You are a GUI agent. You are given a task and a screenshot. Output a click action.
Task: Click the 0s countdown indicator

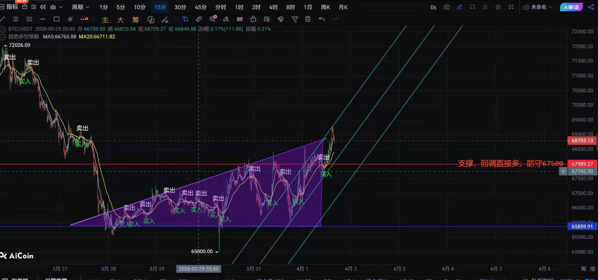(x=433, y=7)
